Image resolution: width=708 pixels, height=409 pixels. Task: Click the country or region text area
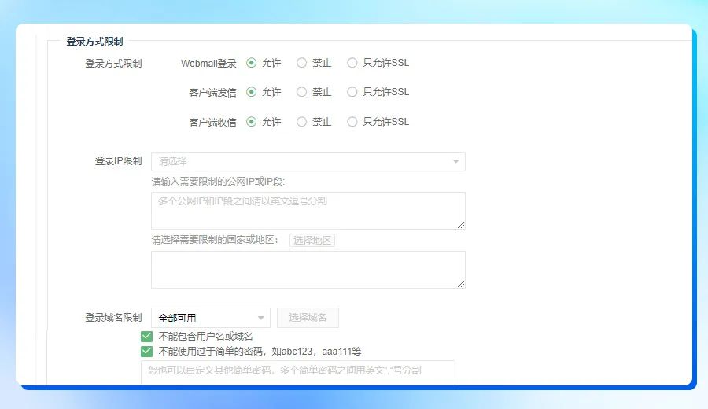coord(307,269)
